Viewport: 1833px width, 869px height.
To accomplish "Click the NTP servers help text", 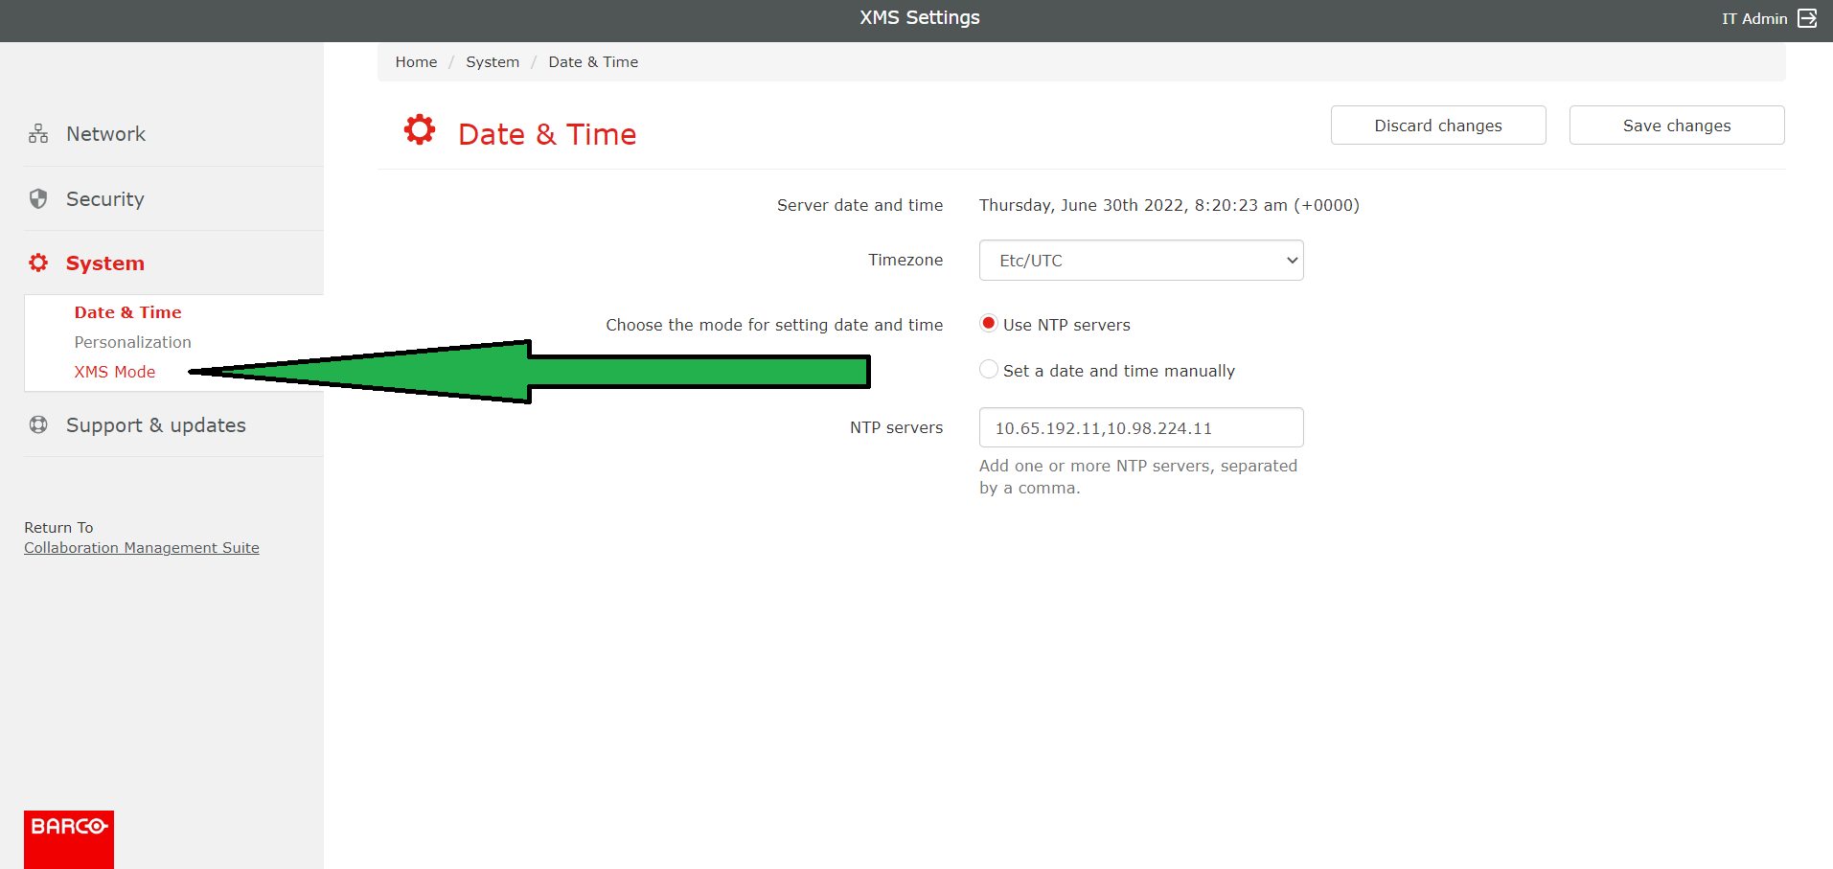I will pyautogui.click(x=1138, y=477).
